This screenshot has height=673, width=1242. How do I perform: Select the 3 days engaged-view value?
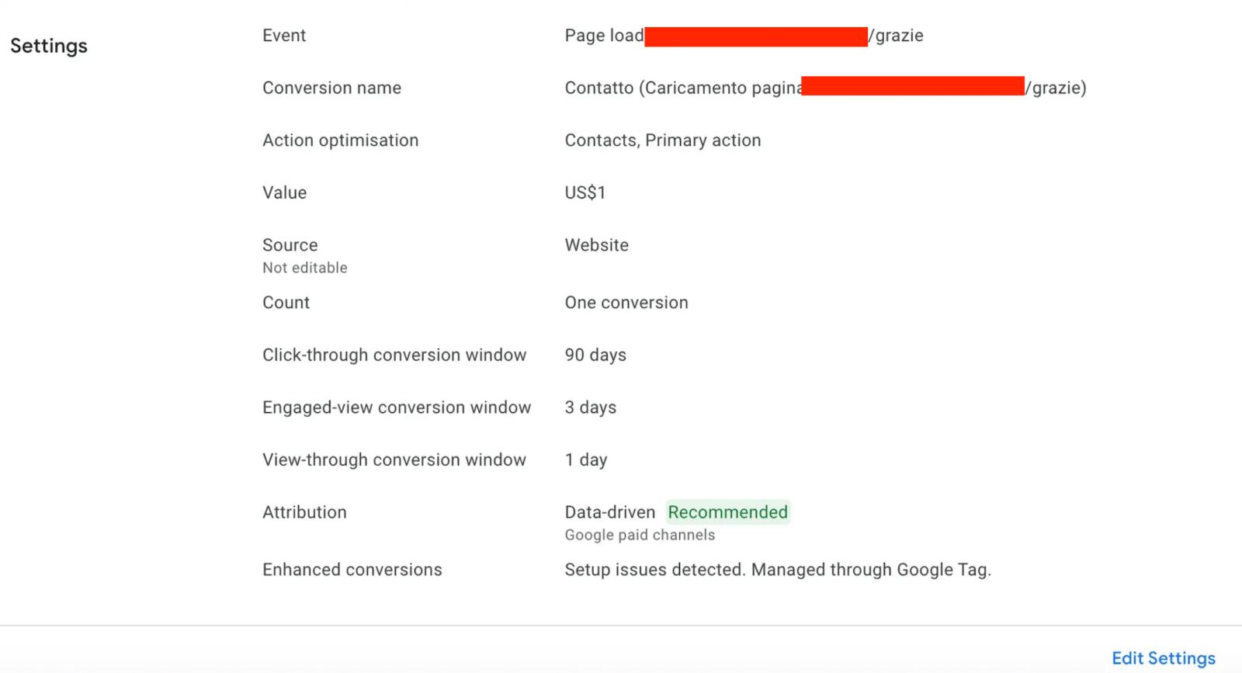(590, 408)
